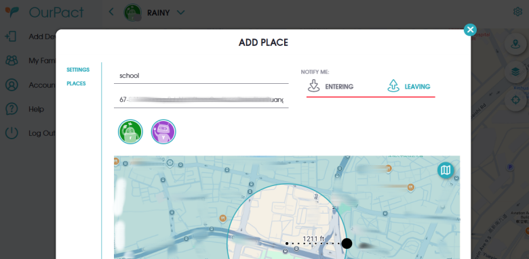Screen dimensions: 529x259
Task: Click the Account person icon
Action: click(x=12, y=85)
